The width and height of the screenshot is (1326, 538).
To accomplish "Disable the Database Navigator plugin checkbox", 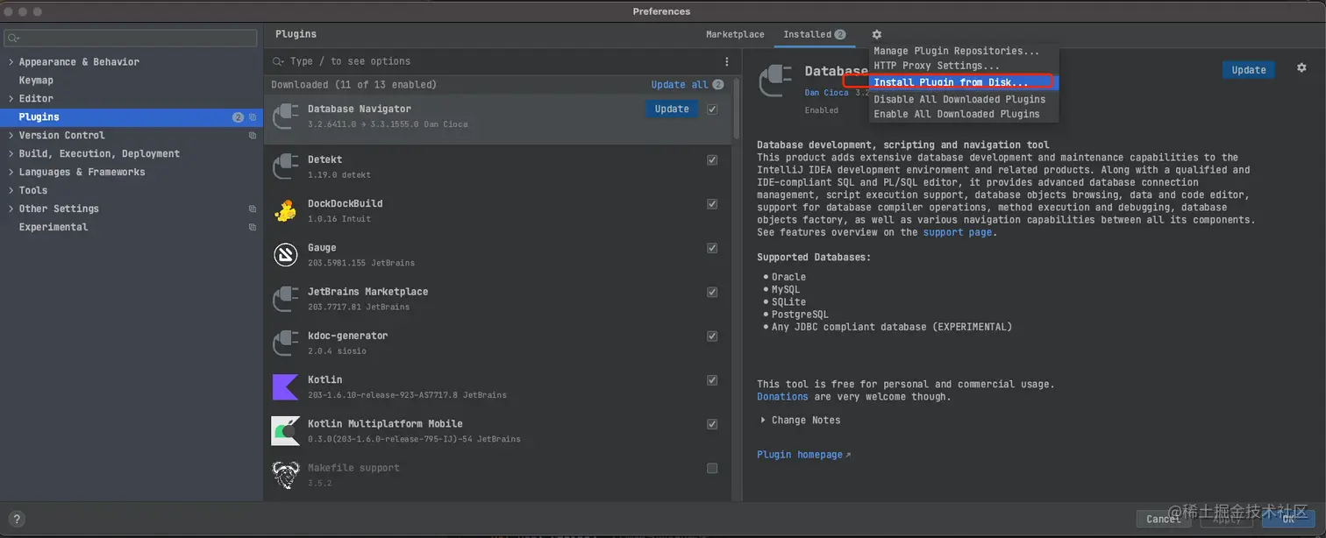I will pyautogui.click(x=712, y=110).
